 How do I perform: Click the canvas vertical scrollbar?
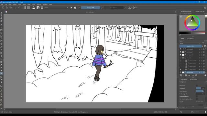click(x=178, y=61)
